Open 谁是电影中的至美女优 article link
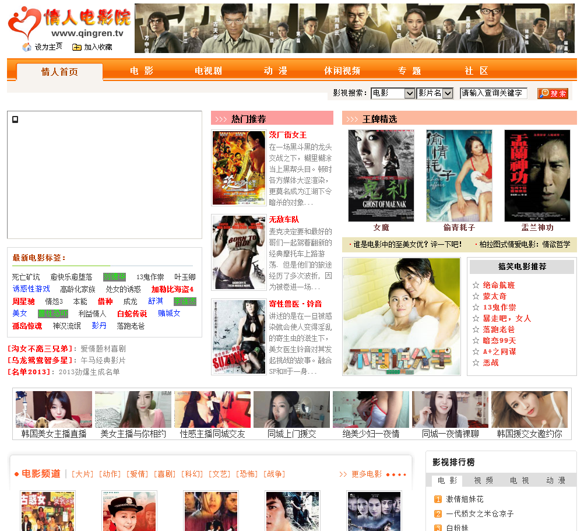Viewport: 584px width, 531px height. click(407, 245)
